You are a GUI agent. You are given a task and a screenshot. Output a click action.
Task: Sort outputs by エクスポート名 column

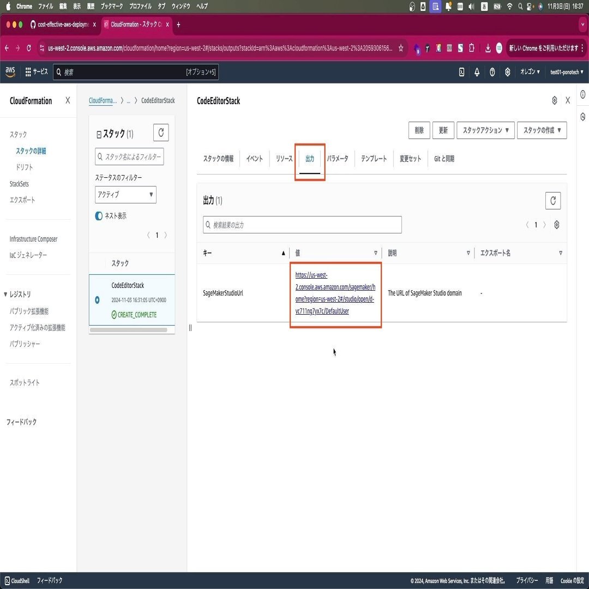coord(561,253)
